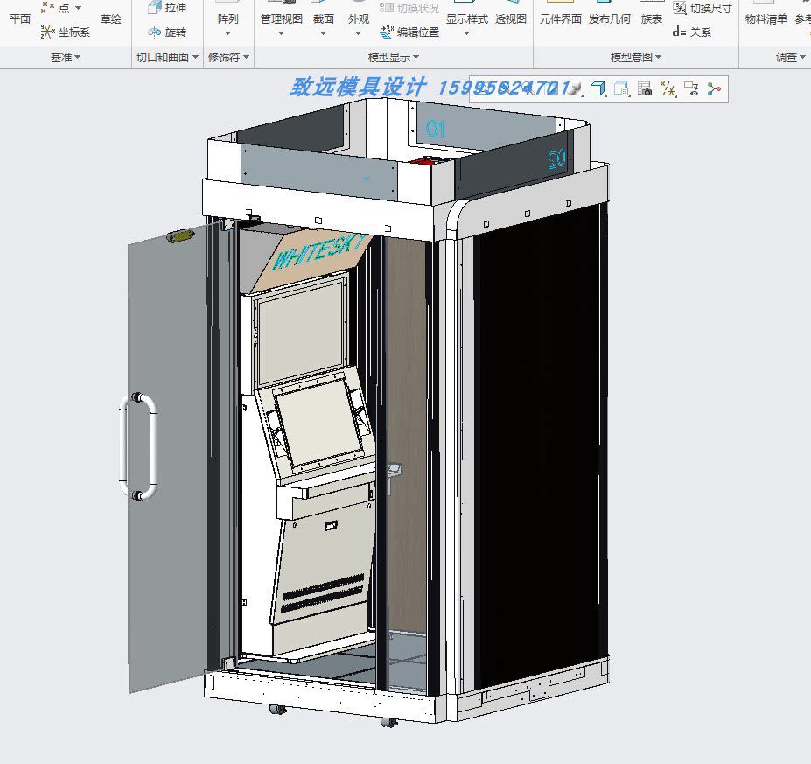
Task: Select the 旋转 (Revolve) tool
Action: click(x=167, y=32)
